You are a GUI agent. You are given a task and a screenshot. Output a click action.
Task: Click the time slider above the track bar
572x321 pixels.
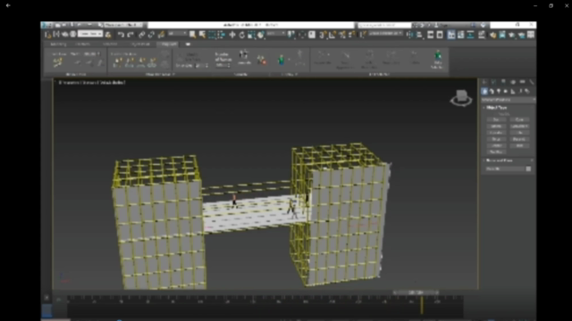416,292
